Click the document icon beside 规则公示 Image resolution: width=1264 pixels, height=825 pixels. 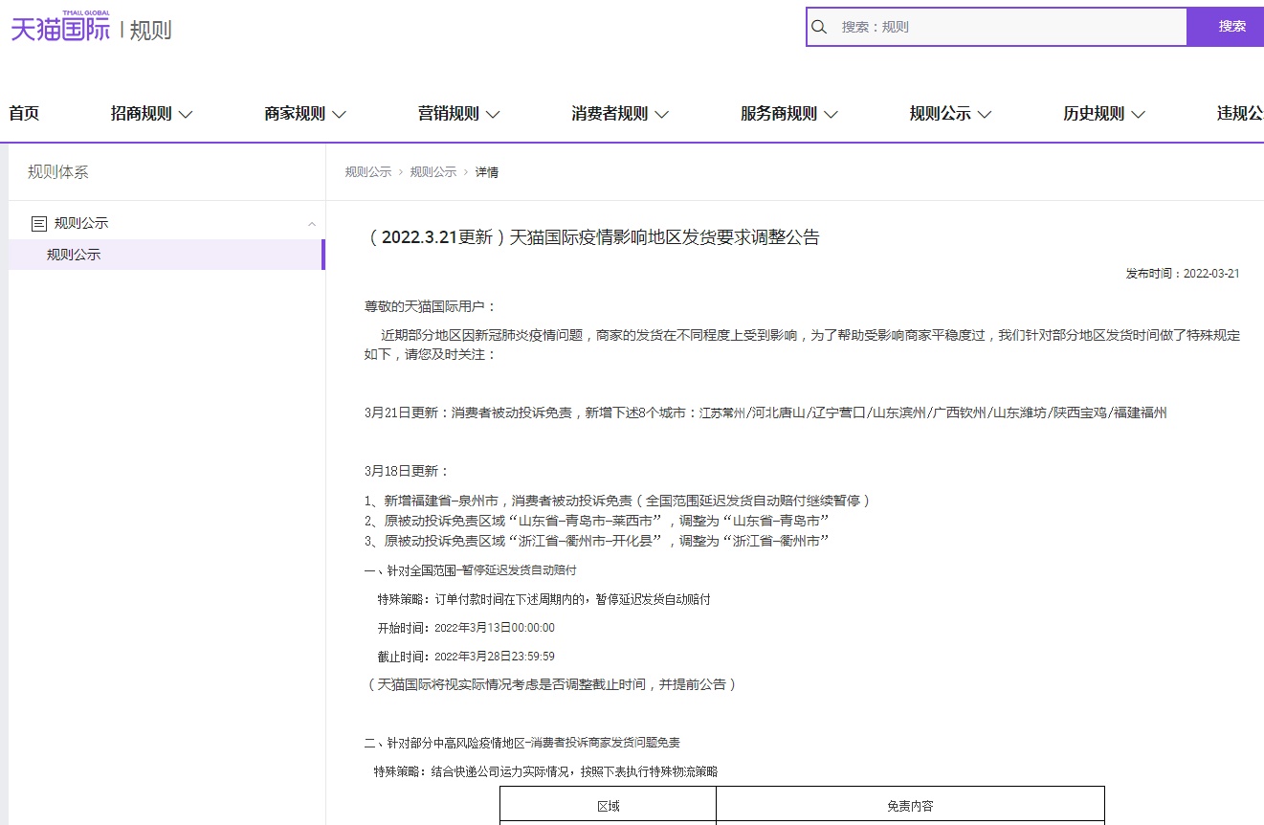click(39, 223)
